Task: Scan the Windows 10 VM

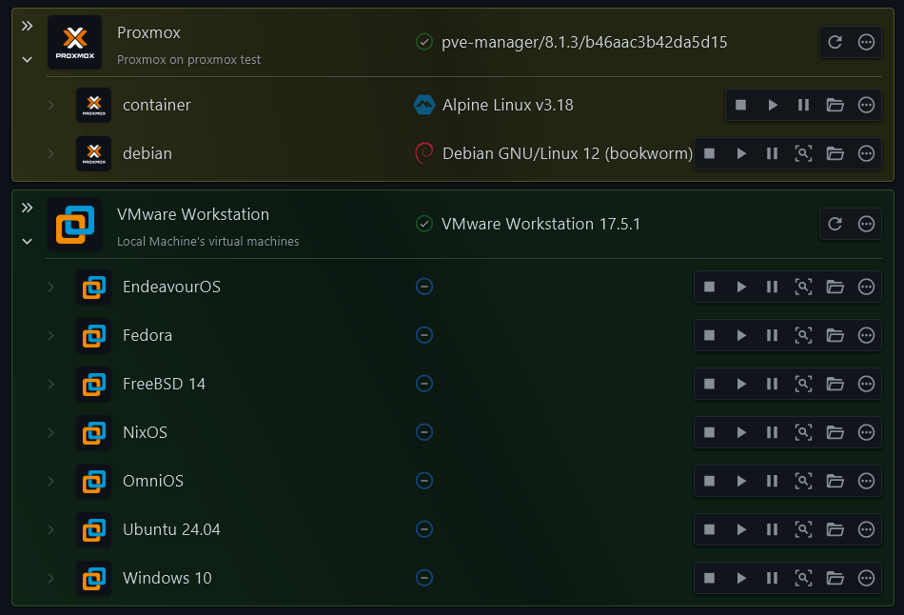Action: click(804, 578)
